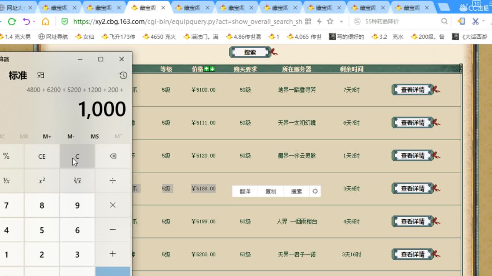The image size is (492, 276).
Task: Toggle calculator keep-on-top icon
Action: point(40,75)
